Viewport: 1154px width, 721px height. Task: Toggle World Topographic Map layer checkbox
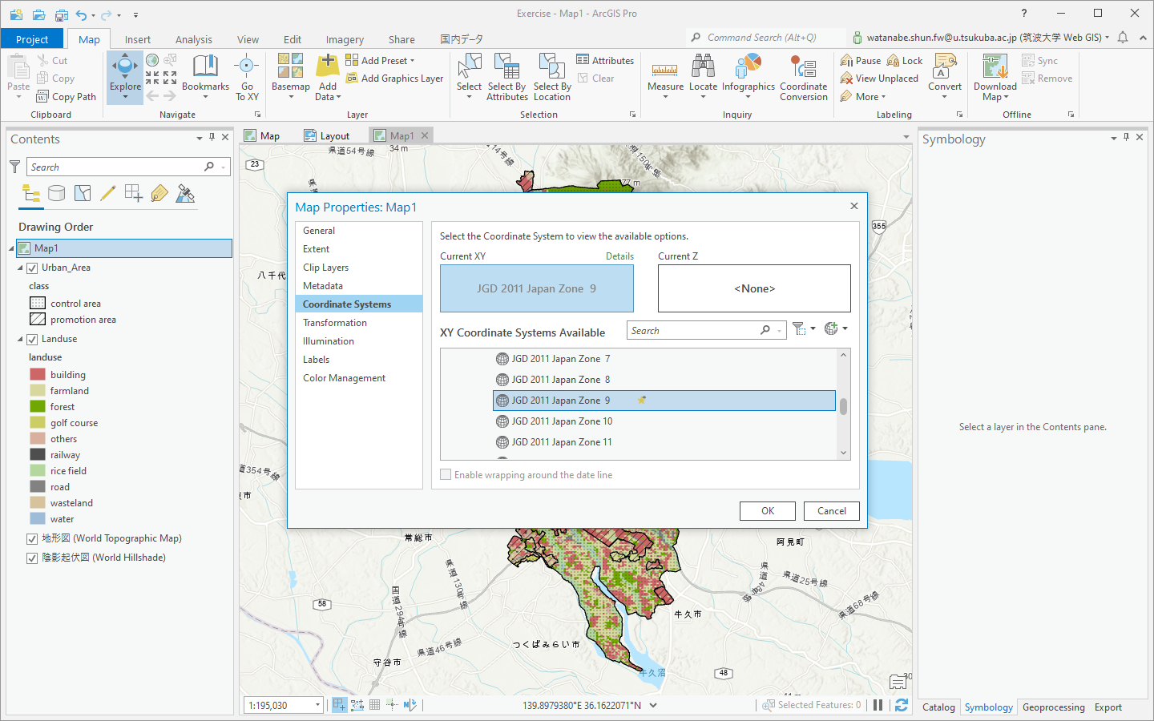tap(32, 539)
